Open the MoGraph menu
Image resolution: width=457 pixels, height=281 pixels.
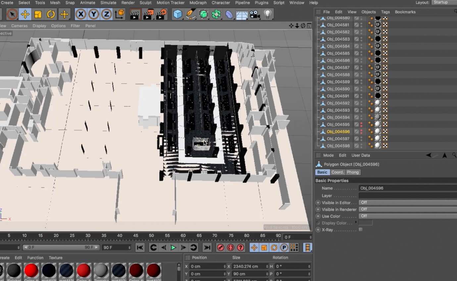[198, 3]
